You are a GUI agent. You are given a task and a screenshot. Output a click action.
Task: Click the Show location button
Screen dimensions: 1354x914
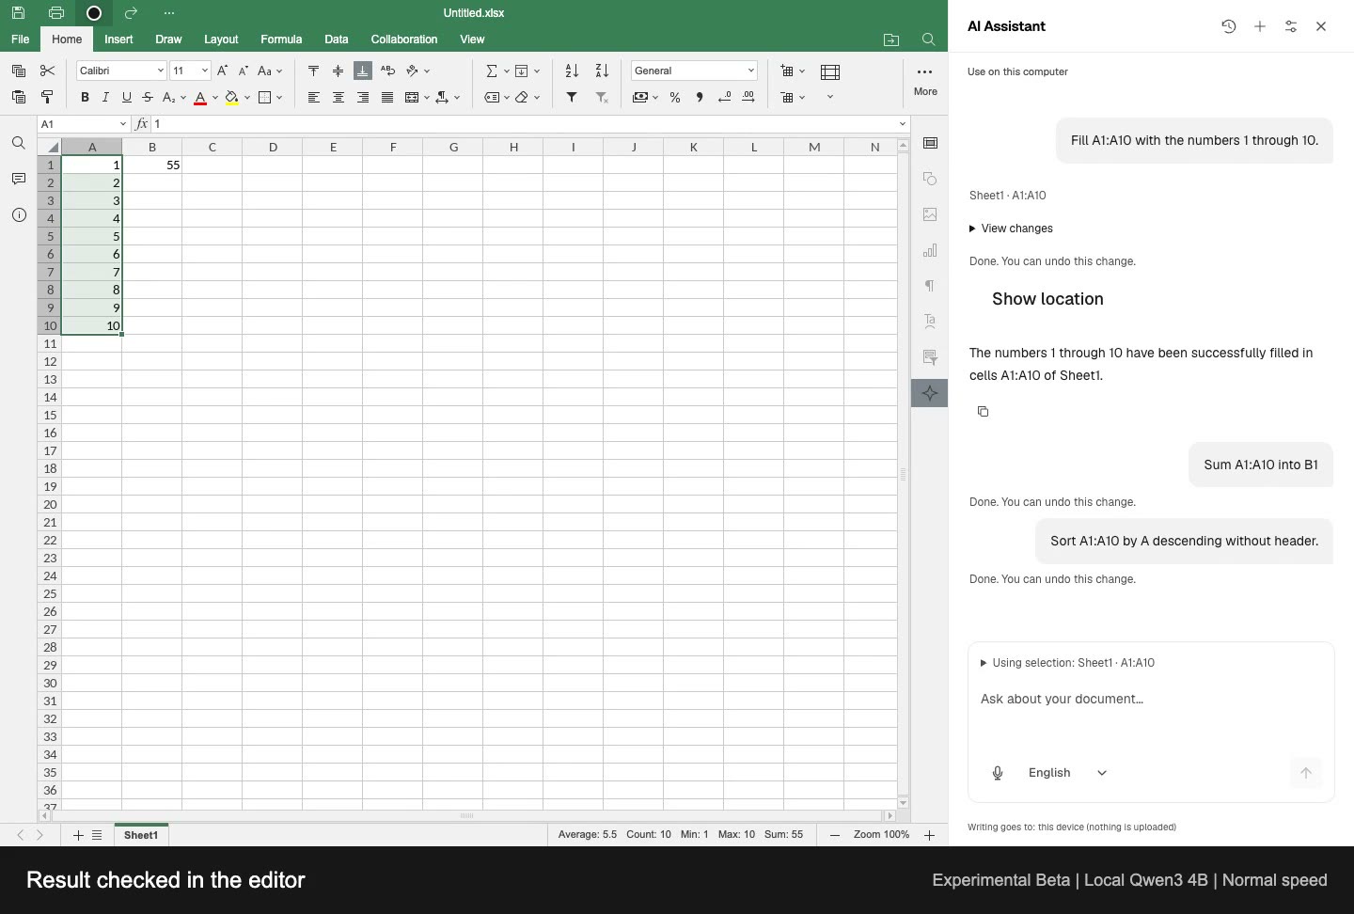click(1047, 299)
